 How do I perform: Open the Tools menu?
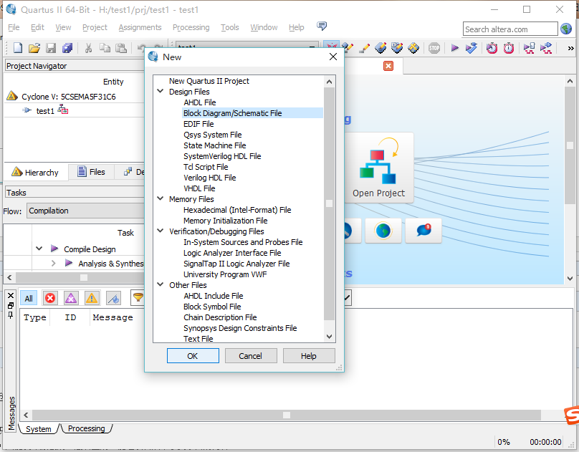coord(230,27)
